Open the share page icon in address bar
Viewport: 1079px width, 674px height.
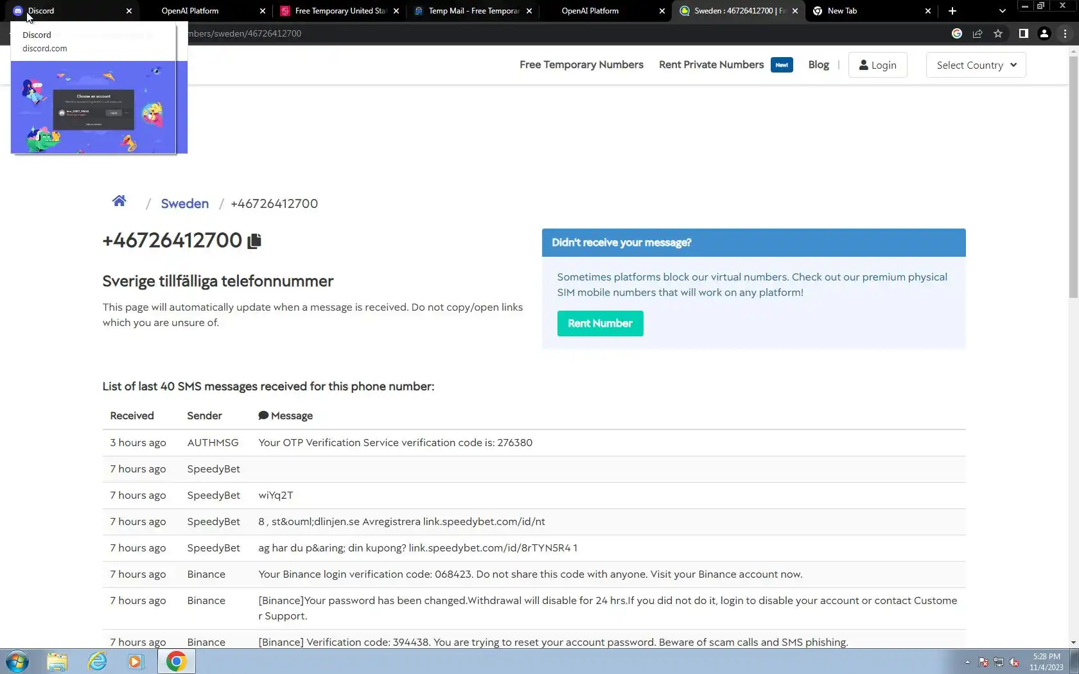tap(978, 33)
